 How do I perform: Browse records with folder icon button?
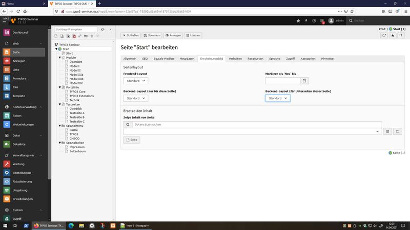coord(398,131)
